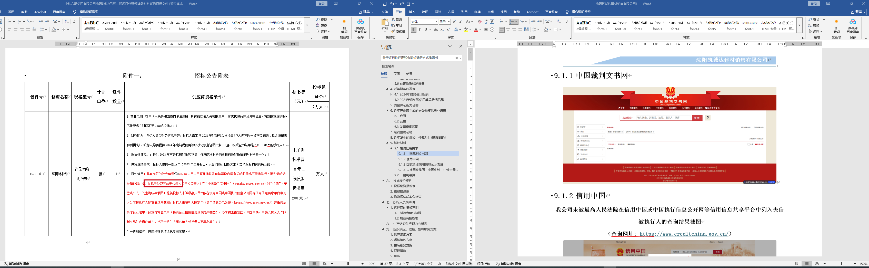Click font color red swatch in right window
Viewport: 869px width, 268px height.
[476, 30]
